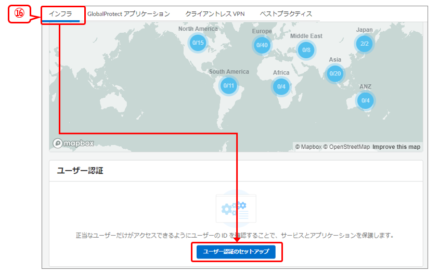Viewport: 439px width, 272px height.
Task: Click the user authentication gears illustration
Action: click(236, 210)
